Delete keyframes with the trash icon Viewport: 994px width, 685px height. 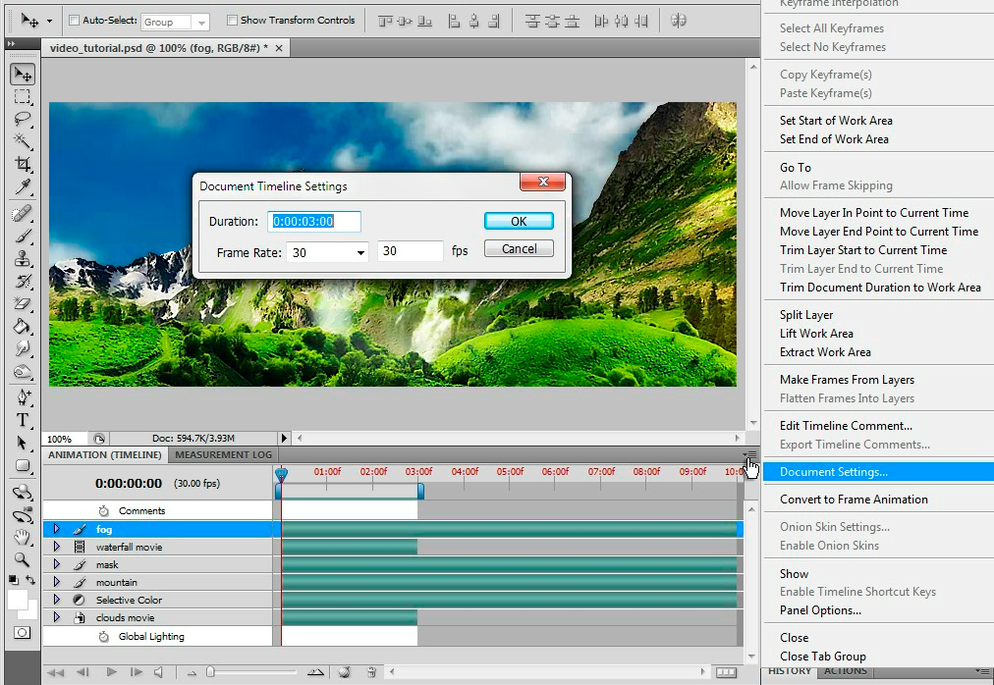pyautogui.click(x=371, y=671)
